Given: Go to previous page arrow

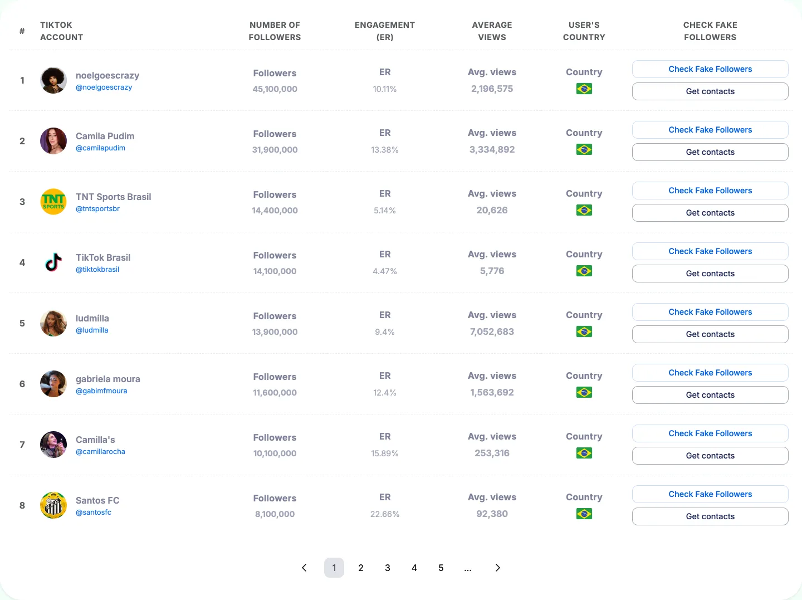Looking at the screenshot, I should click(x=304, y=568).
